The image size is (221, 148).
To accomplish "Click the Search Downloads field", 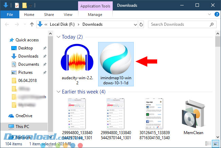I will 182,24.
